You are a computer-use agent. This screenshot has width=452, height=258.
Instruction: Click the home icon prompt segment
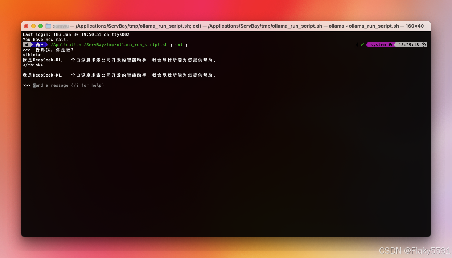tap(40, 45)
